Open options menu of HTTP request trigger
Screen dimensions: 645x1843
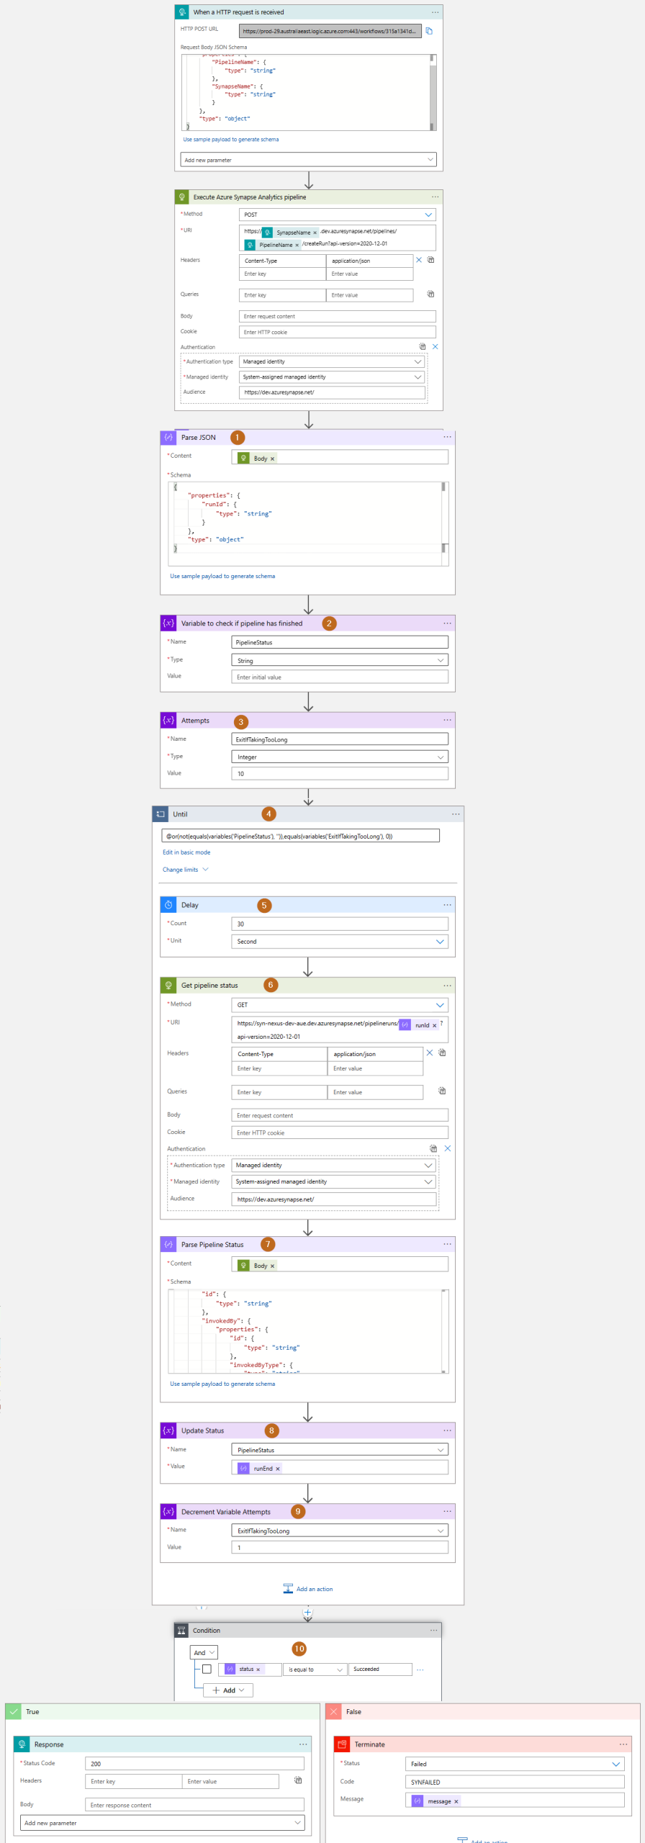[435, 12]
